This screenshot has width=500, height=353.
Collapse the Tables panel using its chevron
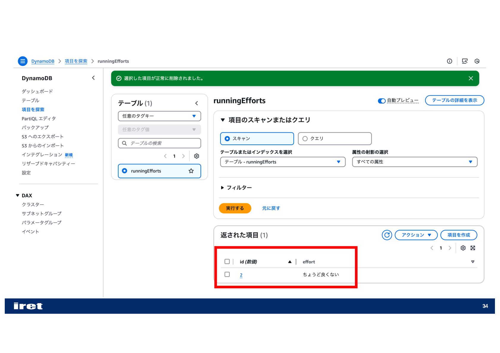[x=197, y=103]
